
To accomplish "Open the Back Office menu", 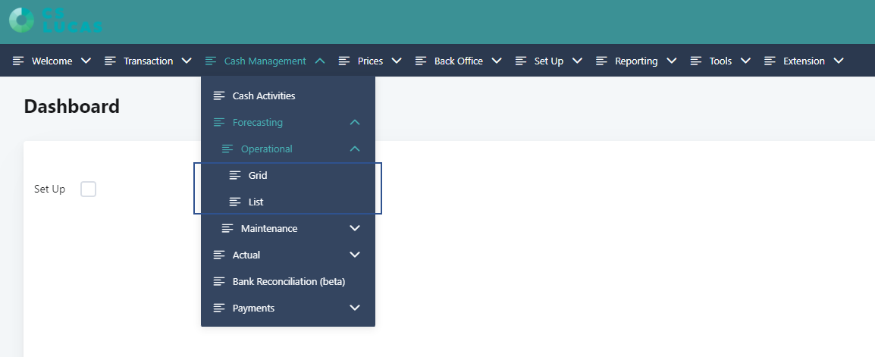I will point(459,61).
